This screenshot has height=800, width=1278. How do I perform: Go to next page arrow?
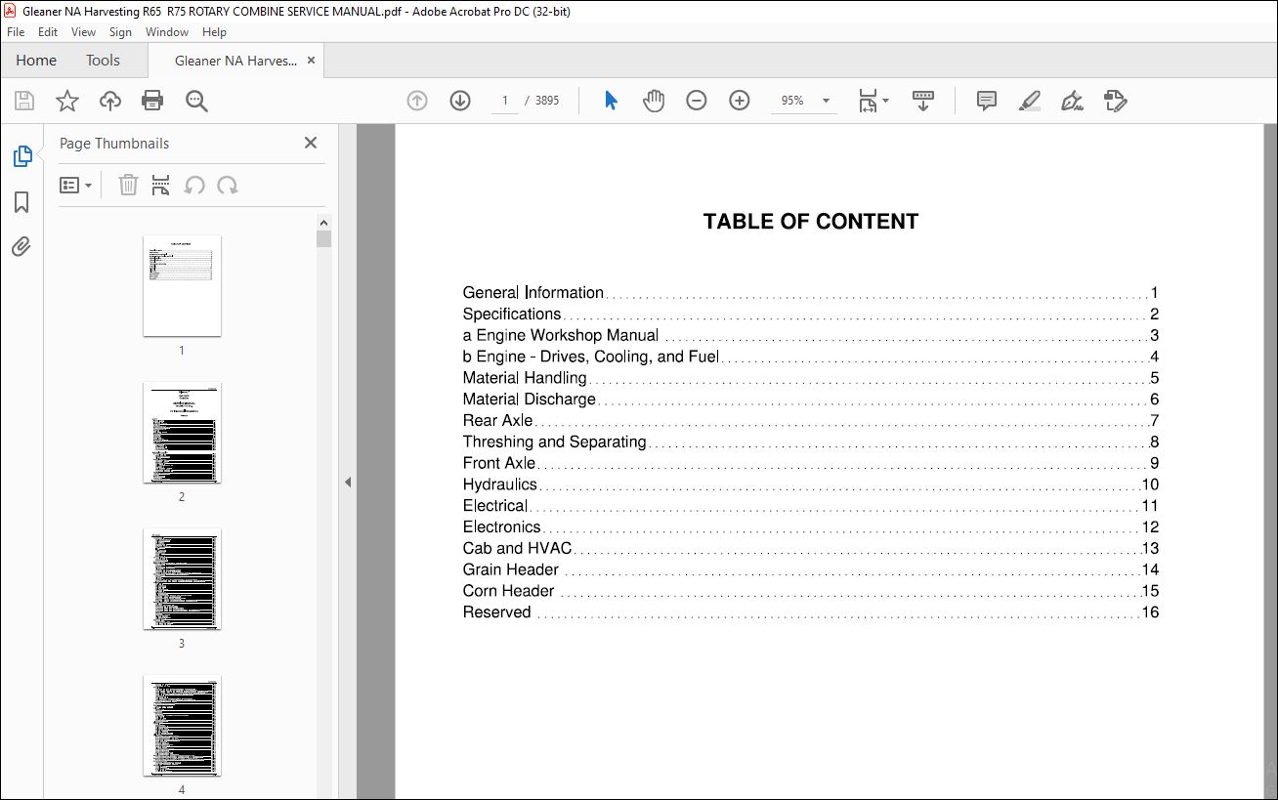(x=460, y=101)
